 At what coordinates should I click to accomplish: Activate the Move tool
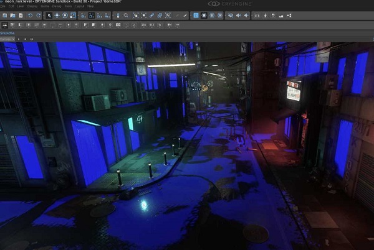tap(57, 16)
